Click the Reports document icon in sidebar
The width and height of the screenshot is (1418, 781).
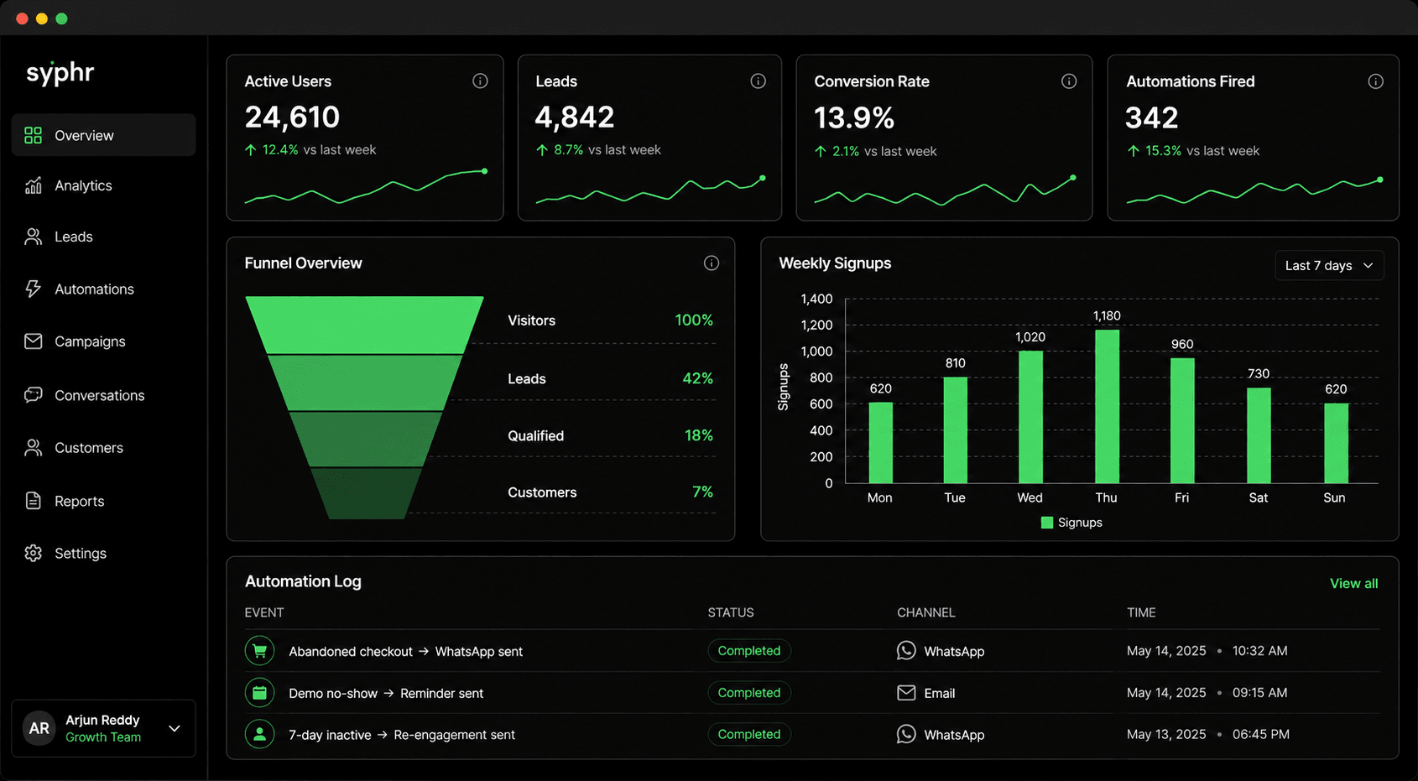click(x=33, y=501)
